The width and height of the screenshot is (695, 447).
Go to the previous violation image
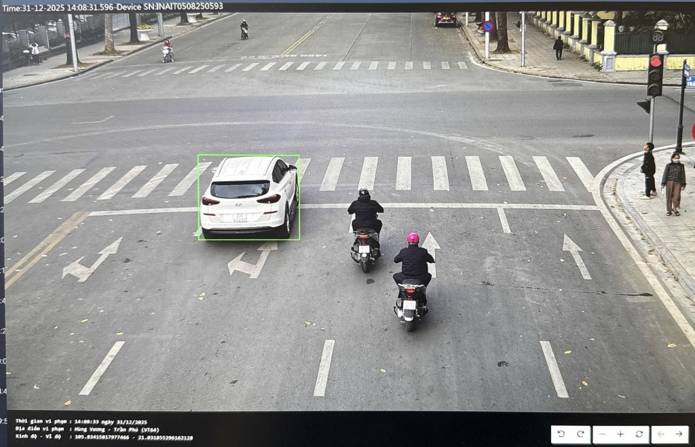(660, 434)
